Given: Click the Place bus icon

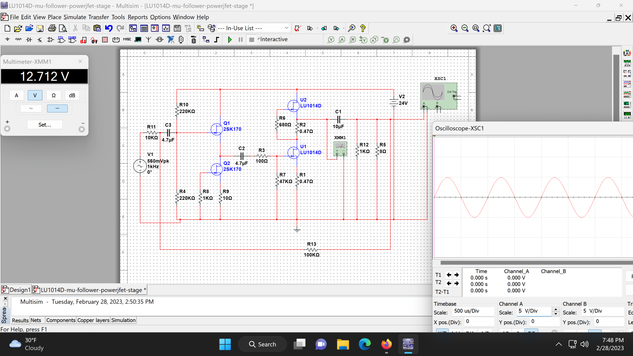Looking at the screenshot, I should coord(217,40).
